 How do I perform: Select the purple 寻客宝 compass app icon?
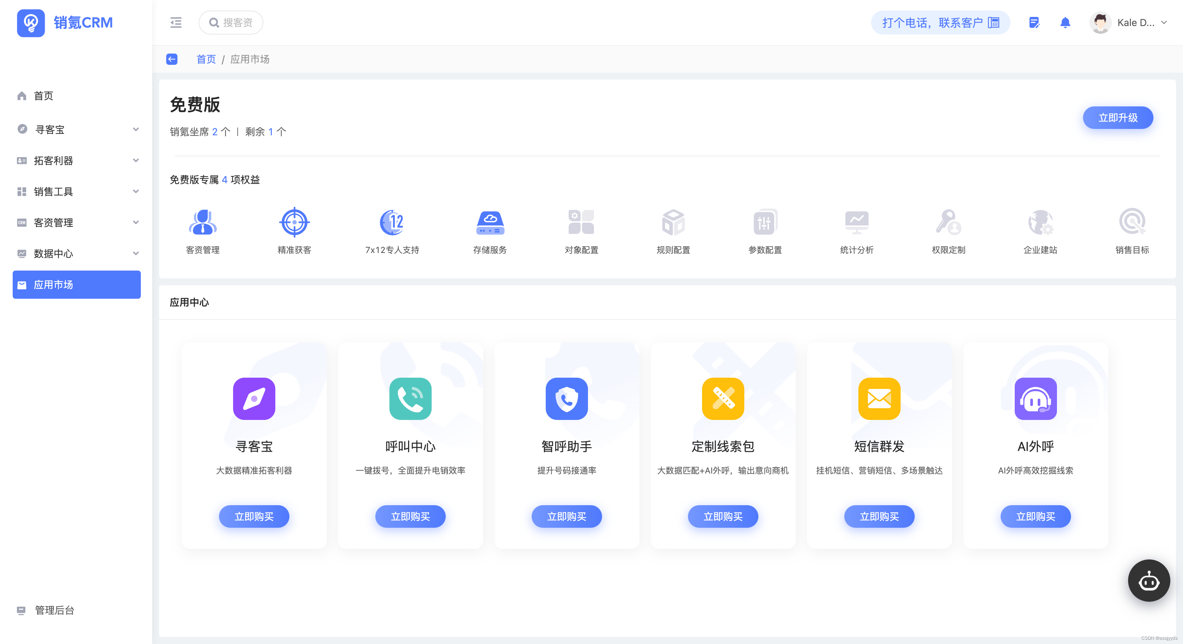pos(254,398)
